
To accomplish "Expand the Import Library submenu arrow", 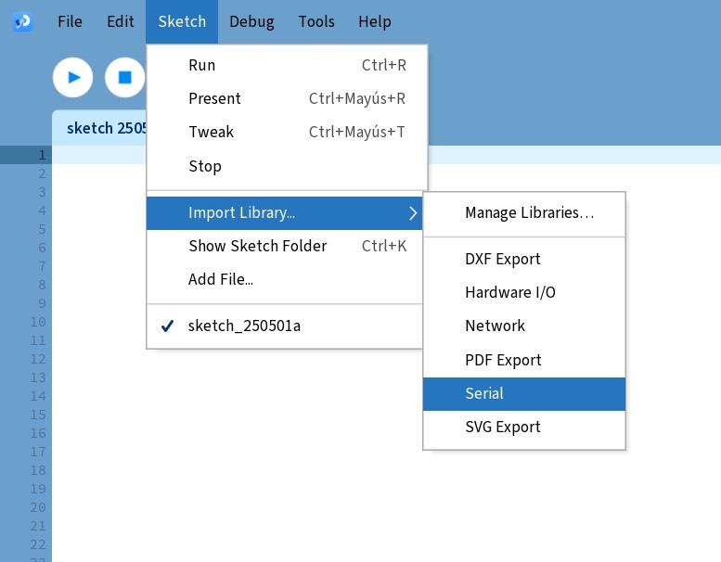I will pyautogui.click(x=413, y=212).
